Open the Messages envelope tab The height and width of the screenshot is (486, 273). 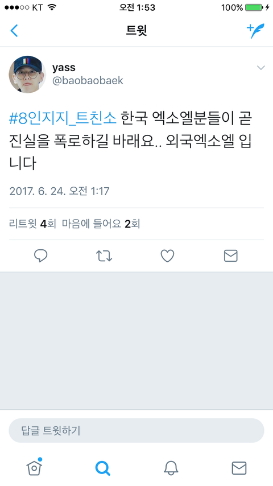239,468
